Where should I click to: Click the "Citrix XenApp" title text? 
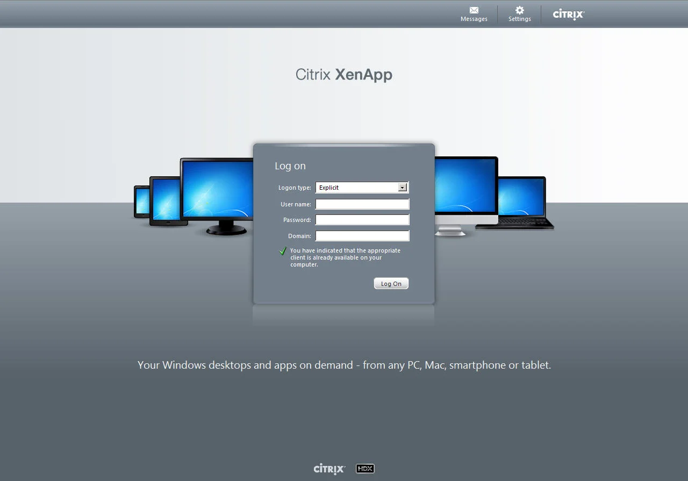click(x=344, y=74)
